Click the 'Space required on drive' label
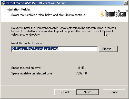This screenshot has width=129, height=99. 26,68
